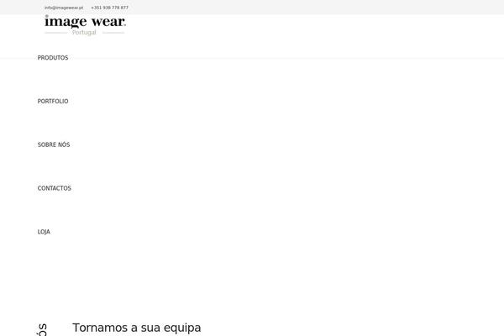The width and height of the screenshot is (504, 336).
Task: Read about the company under SOBRE NÓS
Action: point(54,144)
